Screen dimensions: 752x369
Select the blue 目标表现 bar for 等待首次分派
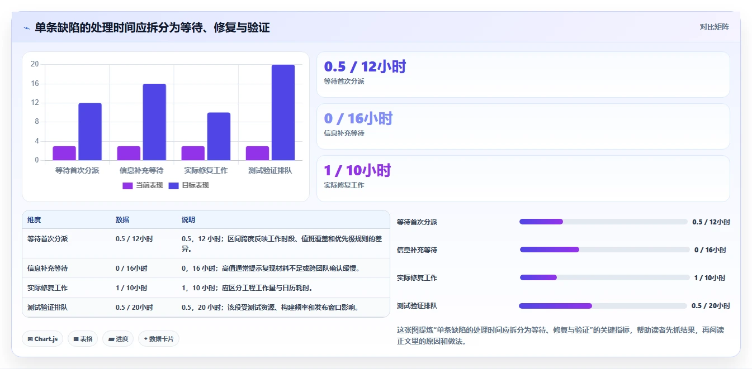click(x=90, y=132)
